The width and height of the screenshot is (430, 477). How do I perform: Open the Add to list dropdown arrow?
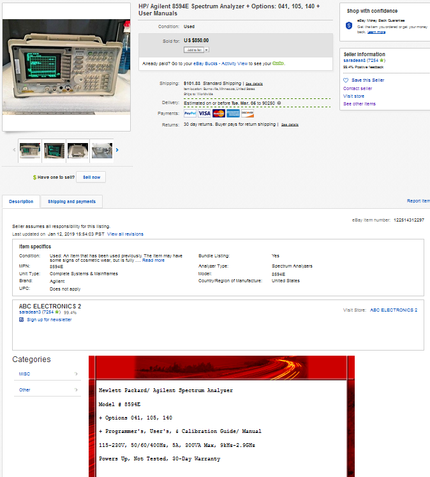coord(207,50)
